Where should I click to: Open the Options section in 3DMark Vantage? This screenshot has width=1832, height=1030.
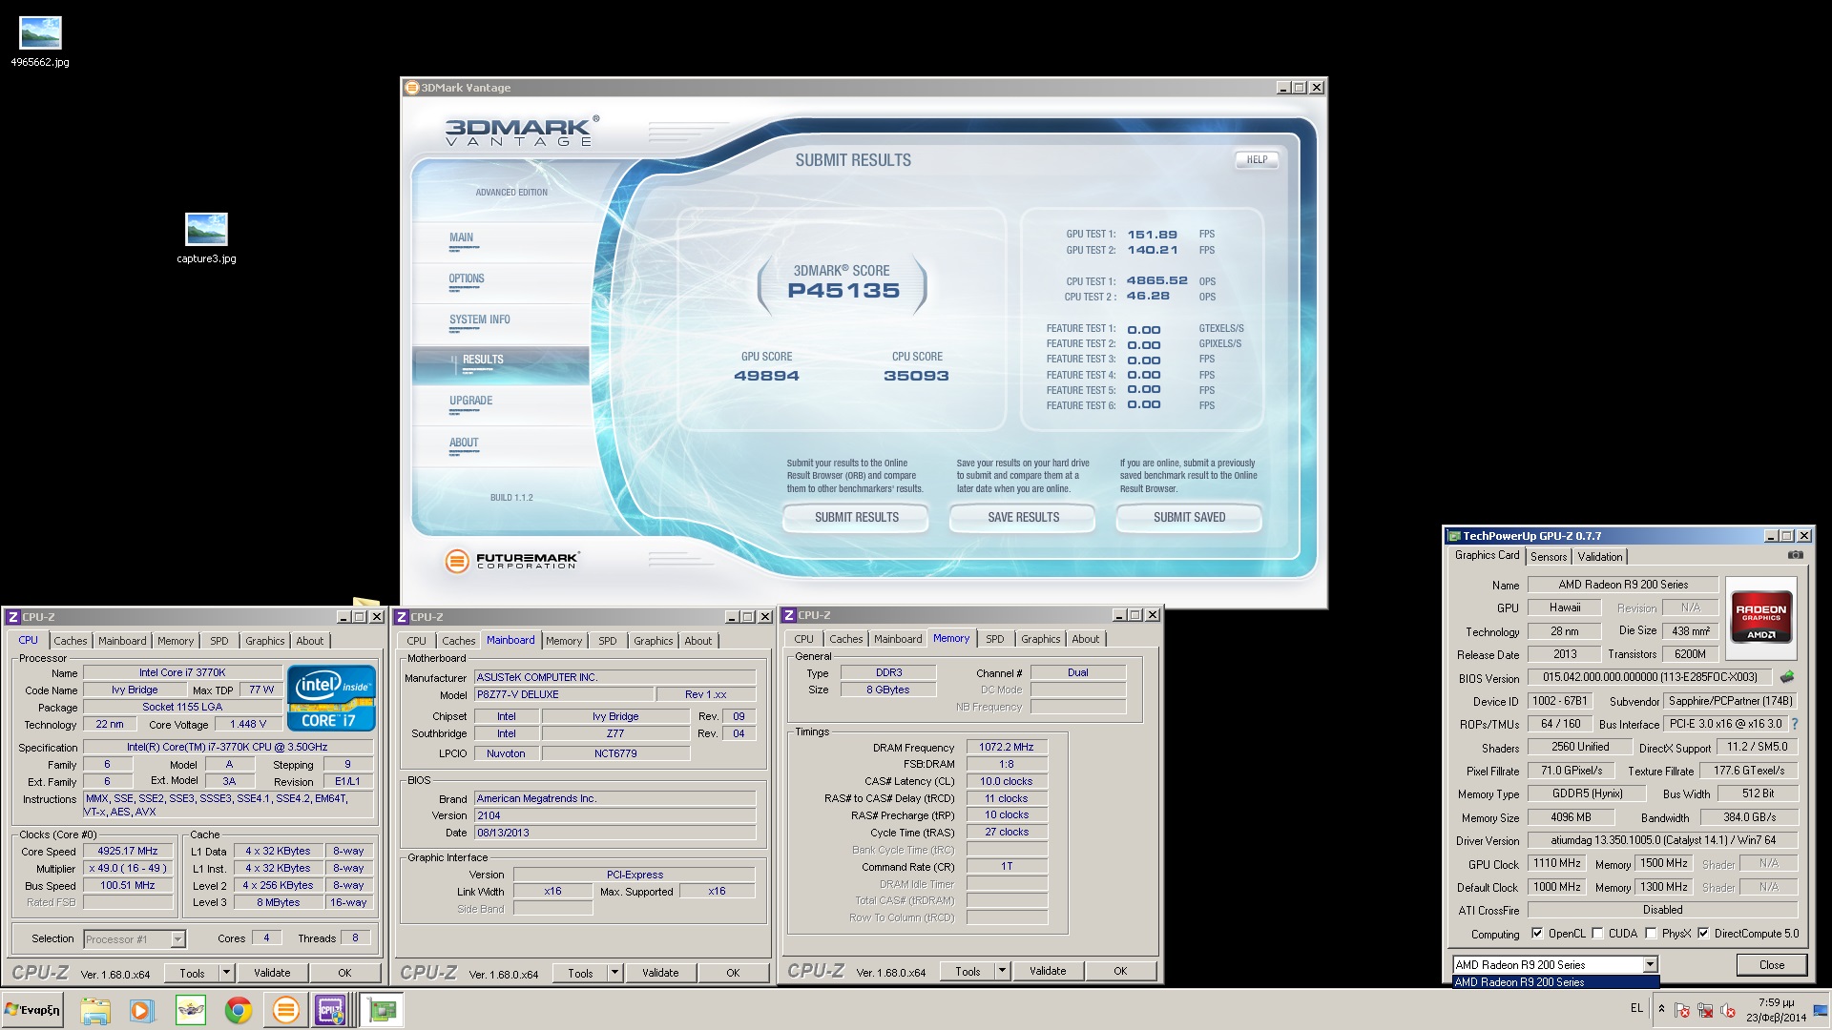click(467, 279)
